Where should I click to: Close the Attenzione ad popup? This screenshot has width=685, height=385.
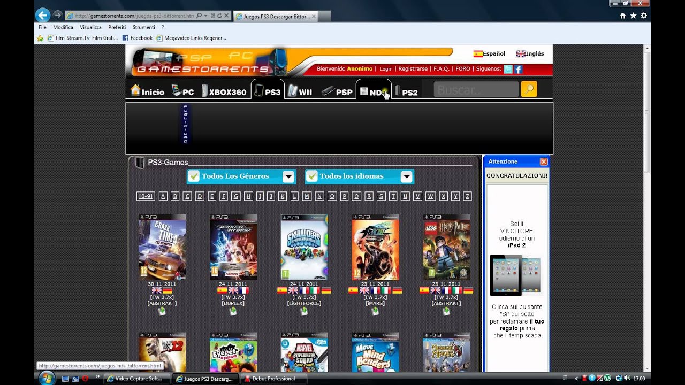point(544,161)
